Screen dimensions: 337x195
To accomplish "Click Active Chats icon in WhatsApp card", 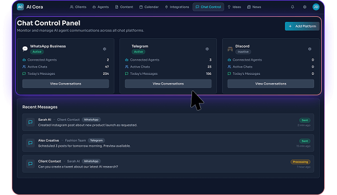I will click(x=24, y=67).
